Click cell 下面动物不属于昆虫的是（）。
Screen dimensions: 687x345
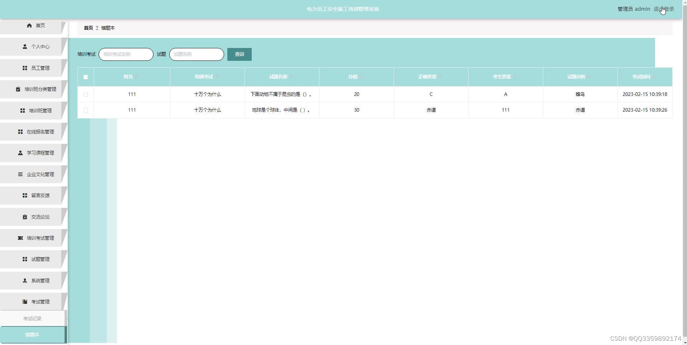tap(282, 94)
